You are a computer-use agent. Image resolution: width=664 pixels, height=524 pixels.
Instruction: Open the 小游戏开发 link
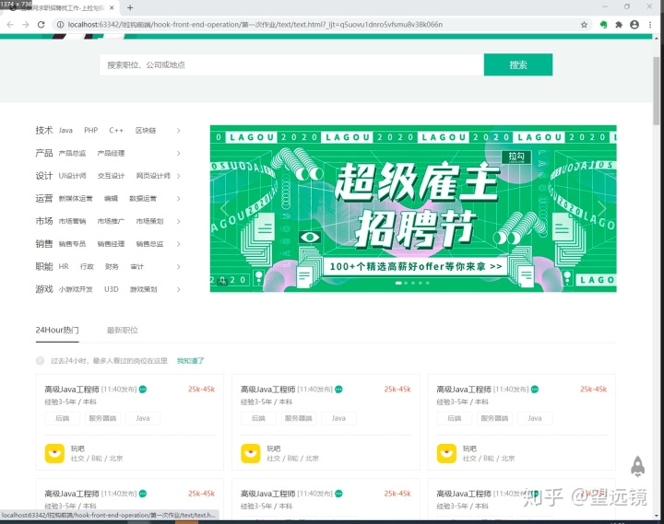tap(76, 290)
